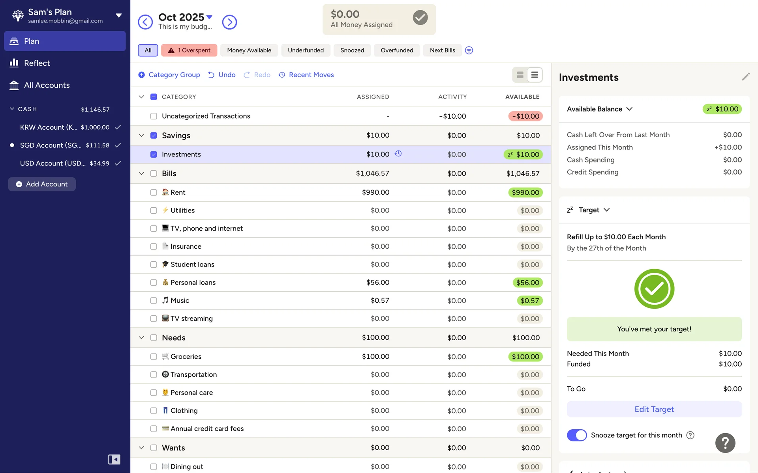This screenshot has width=758, height=473.
Task: Open the filter views settings icon
Action: pos(469,50)
